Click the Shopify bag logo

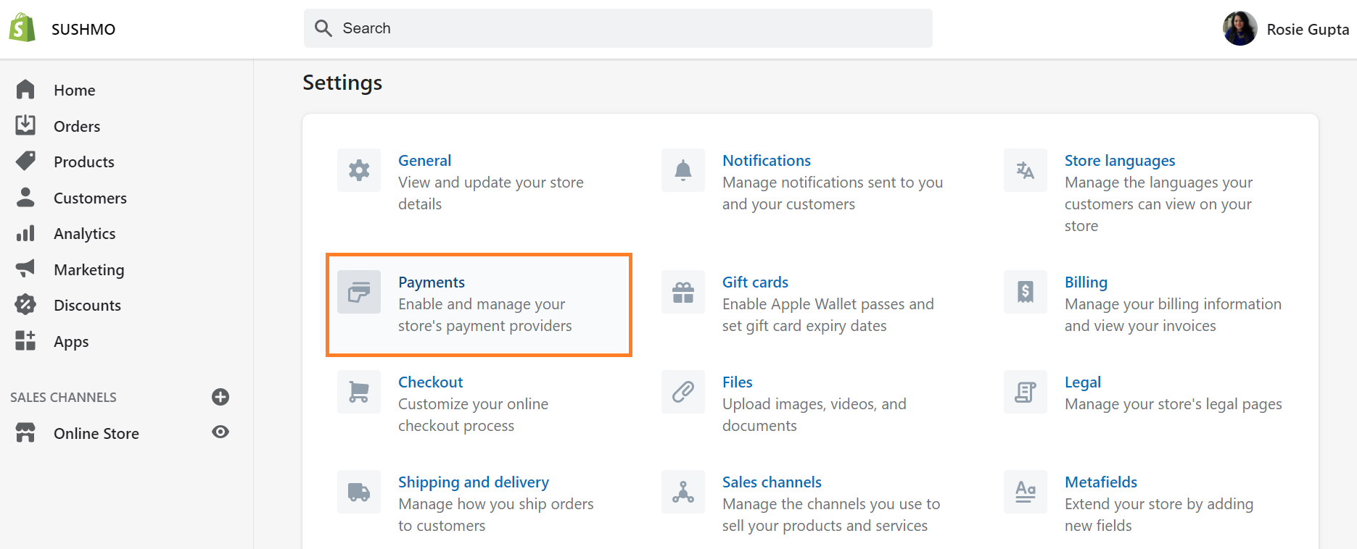click(22, 28)
